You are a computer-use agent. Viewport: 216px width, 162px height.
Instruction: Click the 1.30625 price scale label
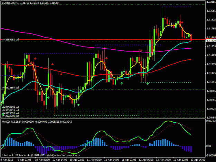pos(211,109)
